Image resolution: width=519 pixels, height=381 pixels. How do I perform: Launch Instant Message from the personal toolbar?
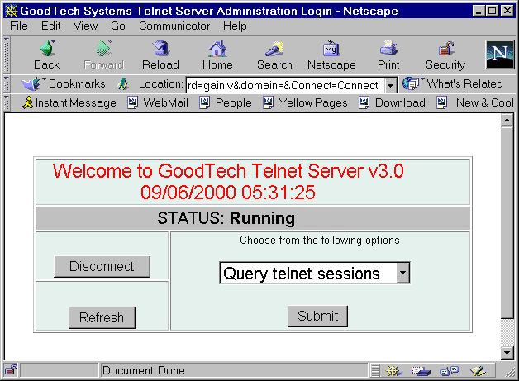click(x=69, y=102)
